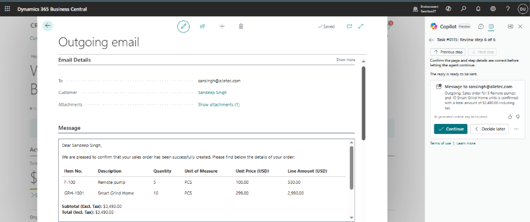Click the message box scroll down arrow

pos(352,218)
